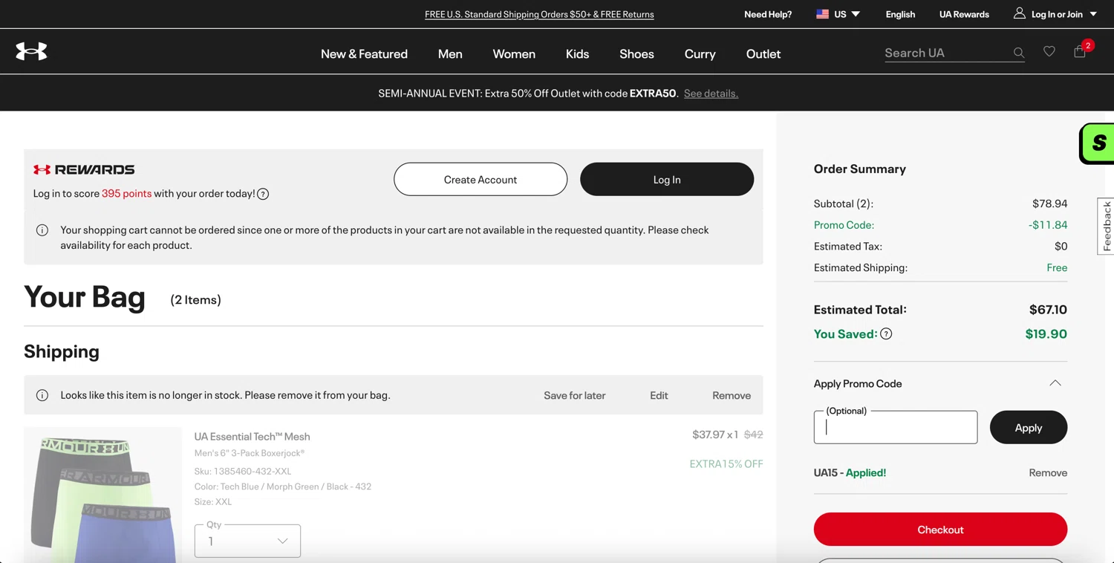Click the out-of-stock info icon

coord(42,395)
